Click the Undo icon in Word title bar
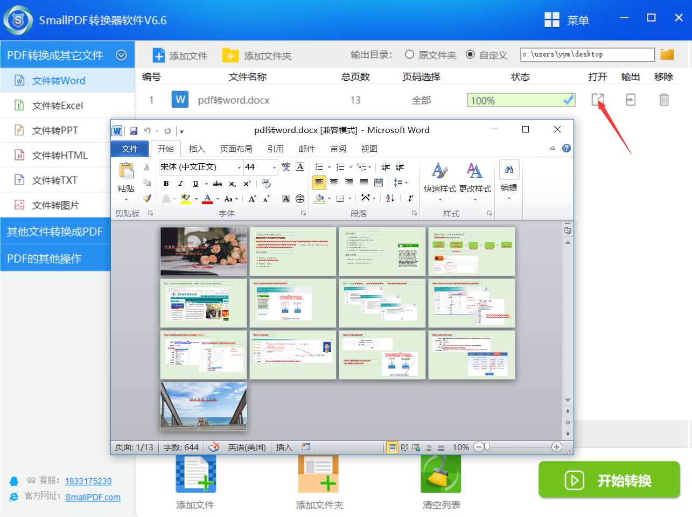The width and height of the screenshot is (692, 517). tap(148, 131)
